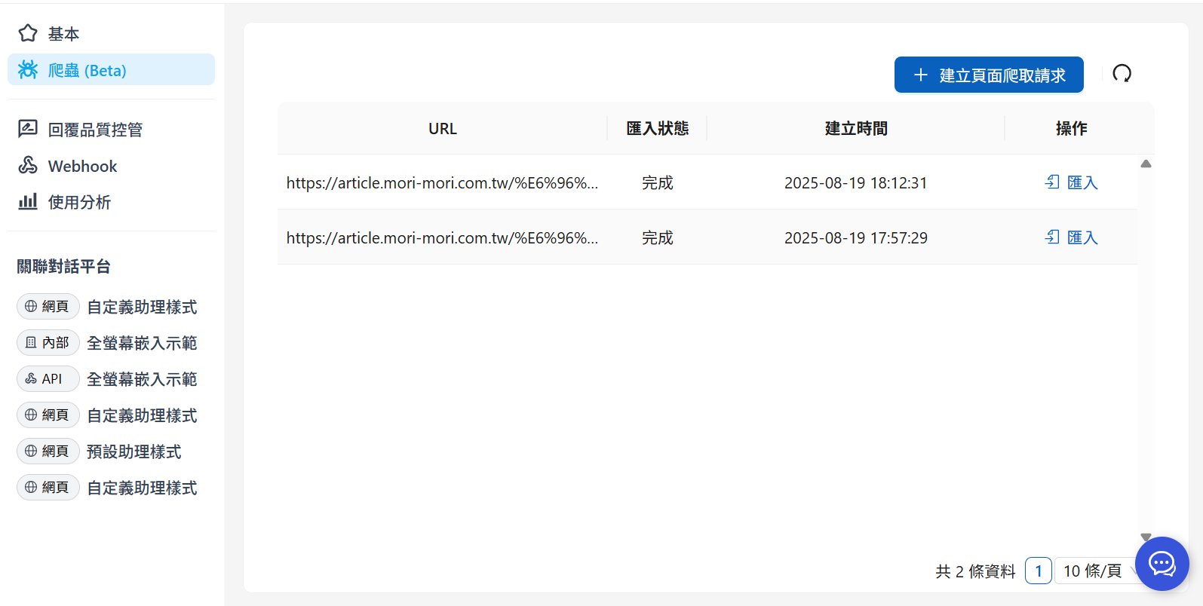Viewport: 1203px width, 606px height.
Task: Open 預設助理樣式 web platform
Action: pos(133,451)
